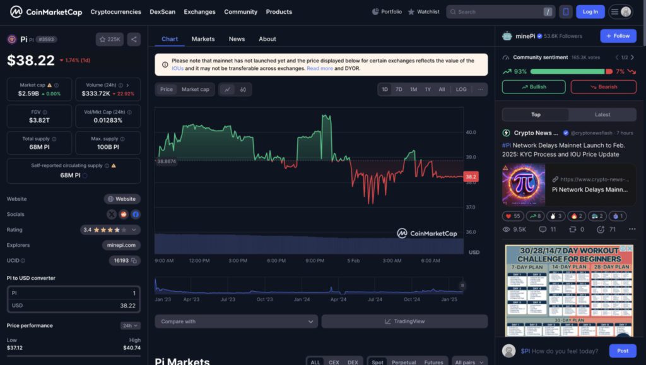
Task: Vote Bullish on community sentiment
Action: (534, 87)
